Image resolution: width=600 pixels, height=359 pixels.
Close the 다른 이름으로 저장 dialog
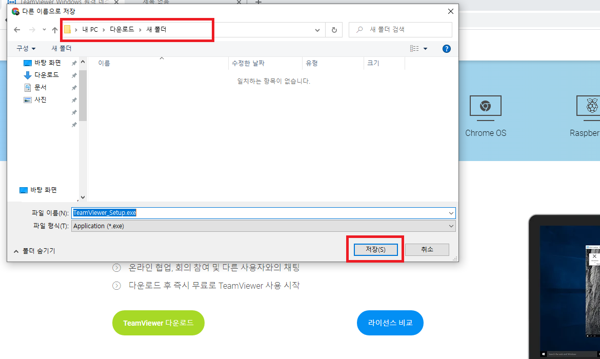pyautogui.click(x=450, y=11)
